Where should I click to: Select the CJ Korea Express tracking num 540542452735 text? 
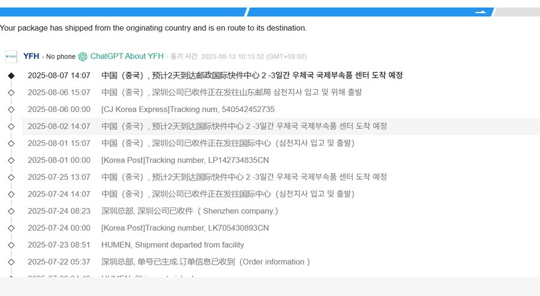tap(188, 109)
